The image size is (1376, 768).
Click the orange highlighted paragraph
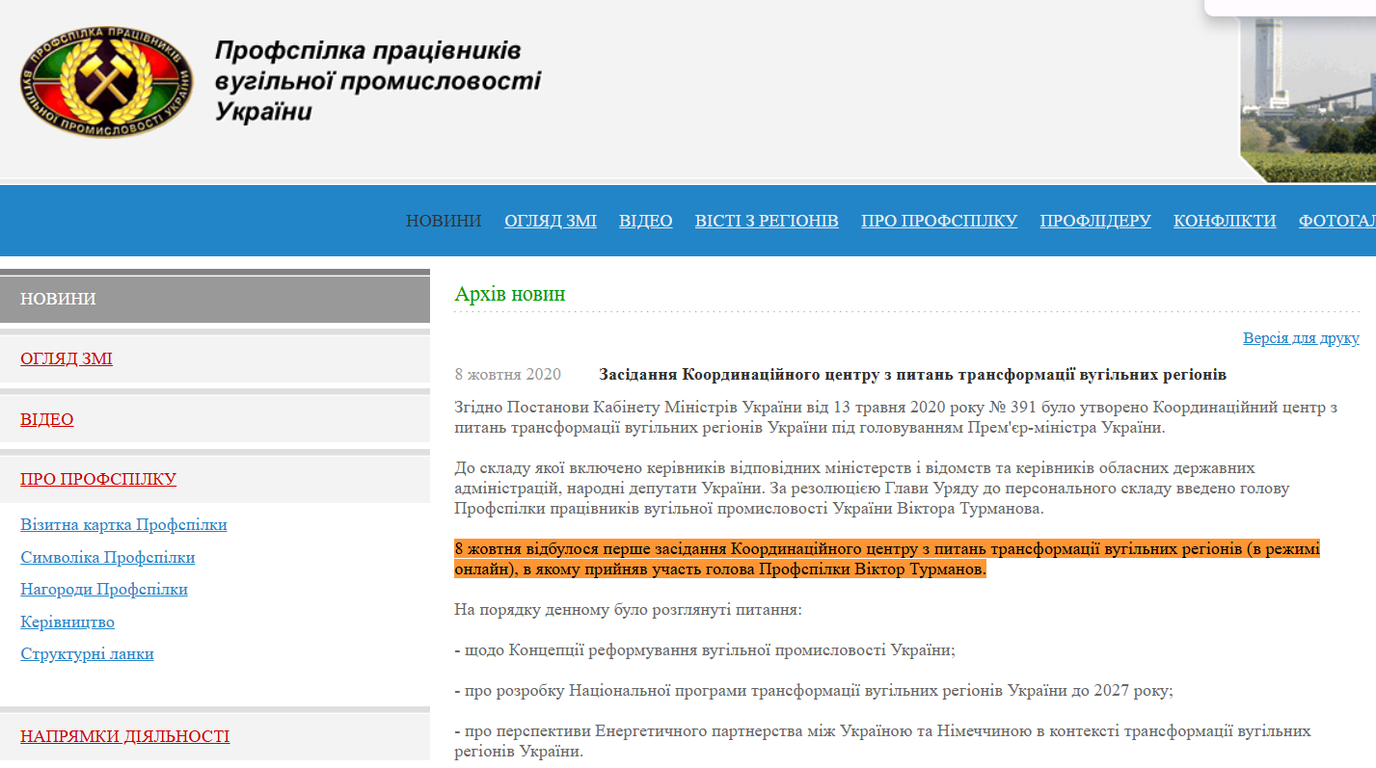[x=887, y=559]
